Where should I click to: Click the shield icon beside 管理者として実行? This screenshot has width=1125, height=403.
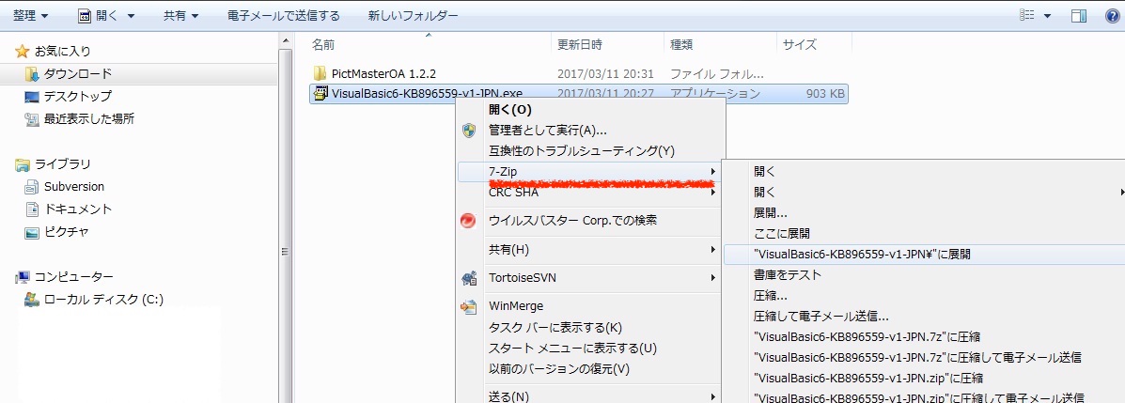(468, 131)
